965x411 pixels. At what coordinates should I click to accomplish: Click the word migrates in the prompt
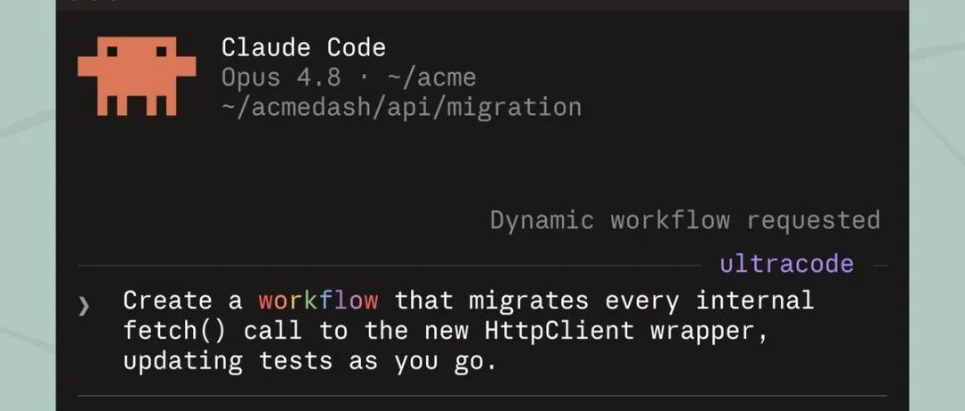pos(529,300)
